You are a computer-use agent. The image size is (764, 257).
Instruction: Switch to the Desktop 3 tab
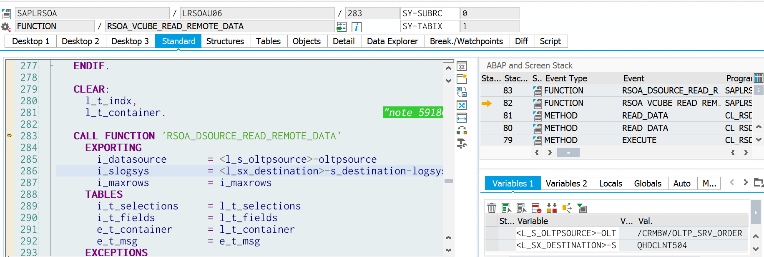click(130, 41)
